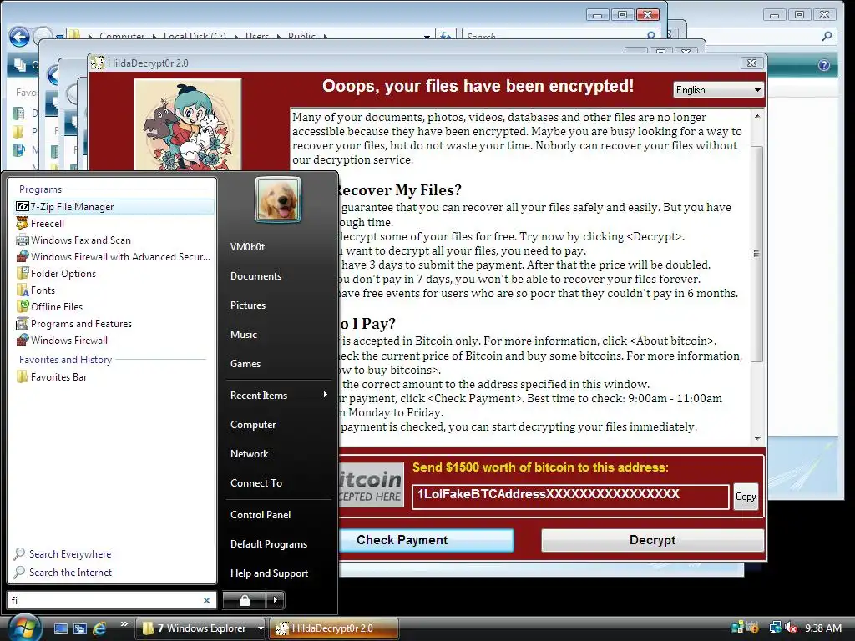Open Computer from Start menu
This screenshot has height=641, width=855.
point(253,425)
